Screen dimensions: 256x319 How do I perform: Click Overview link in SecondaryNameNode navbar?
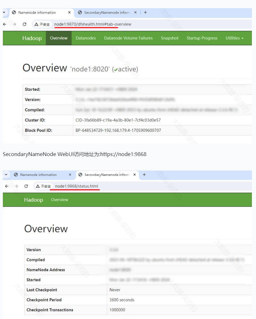[60, 199]
